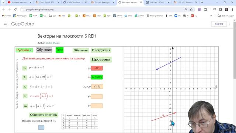Open the Авито bookmark
Screen dimensions: 236x133
pyautogui.click(x=139, y=16)
